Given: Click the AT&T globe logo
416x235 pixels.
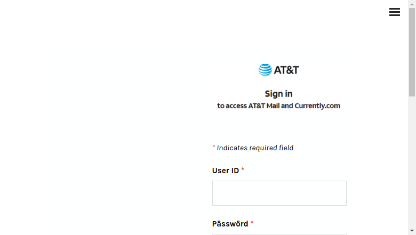Looking at the screenshot, I should coord(265,70).
